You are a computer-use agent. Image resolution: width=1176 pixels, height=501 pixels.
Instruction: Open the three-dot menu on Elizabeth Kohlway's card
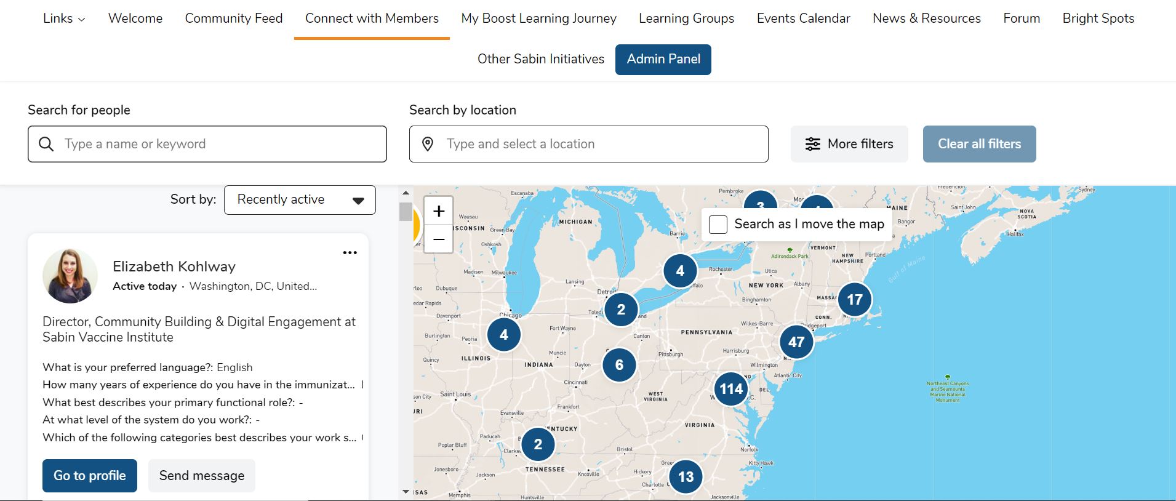(x=350, y=253)
